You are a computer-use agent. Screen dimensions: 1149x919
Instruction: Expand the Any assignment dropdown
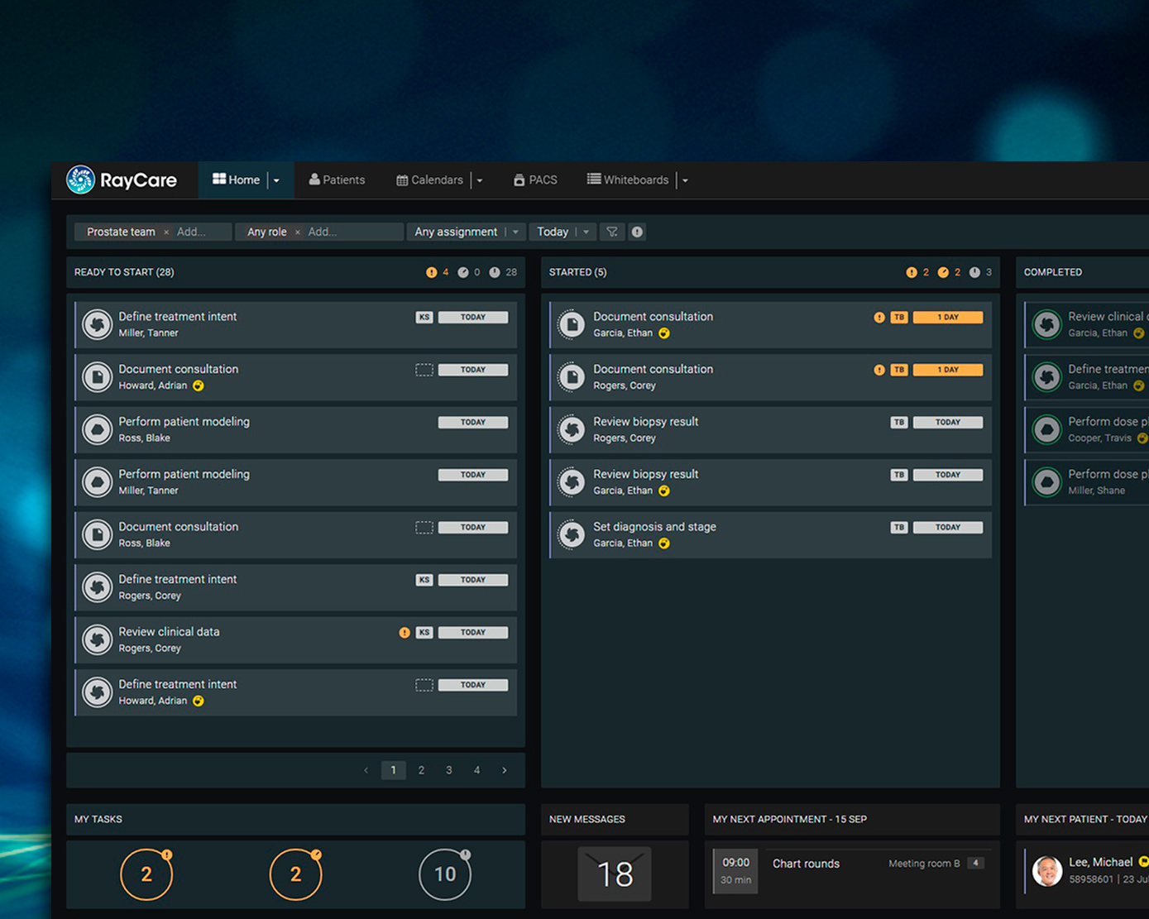click(x=515, y=232)
